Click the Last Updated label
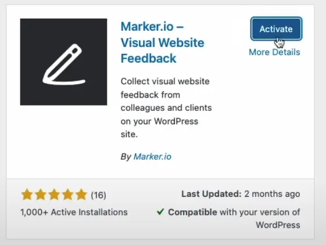This screenshot has width=326, height=245. [212, 194]
